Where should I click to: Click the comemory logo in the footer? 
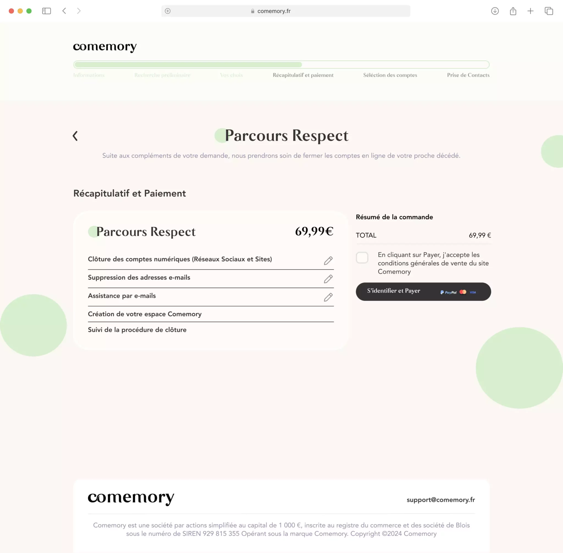coord(131,498)
